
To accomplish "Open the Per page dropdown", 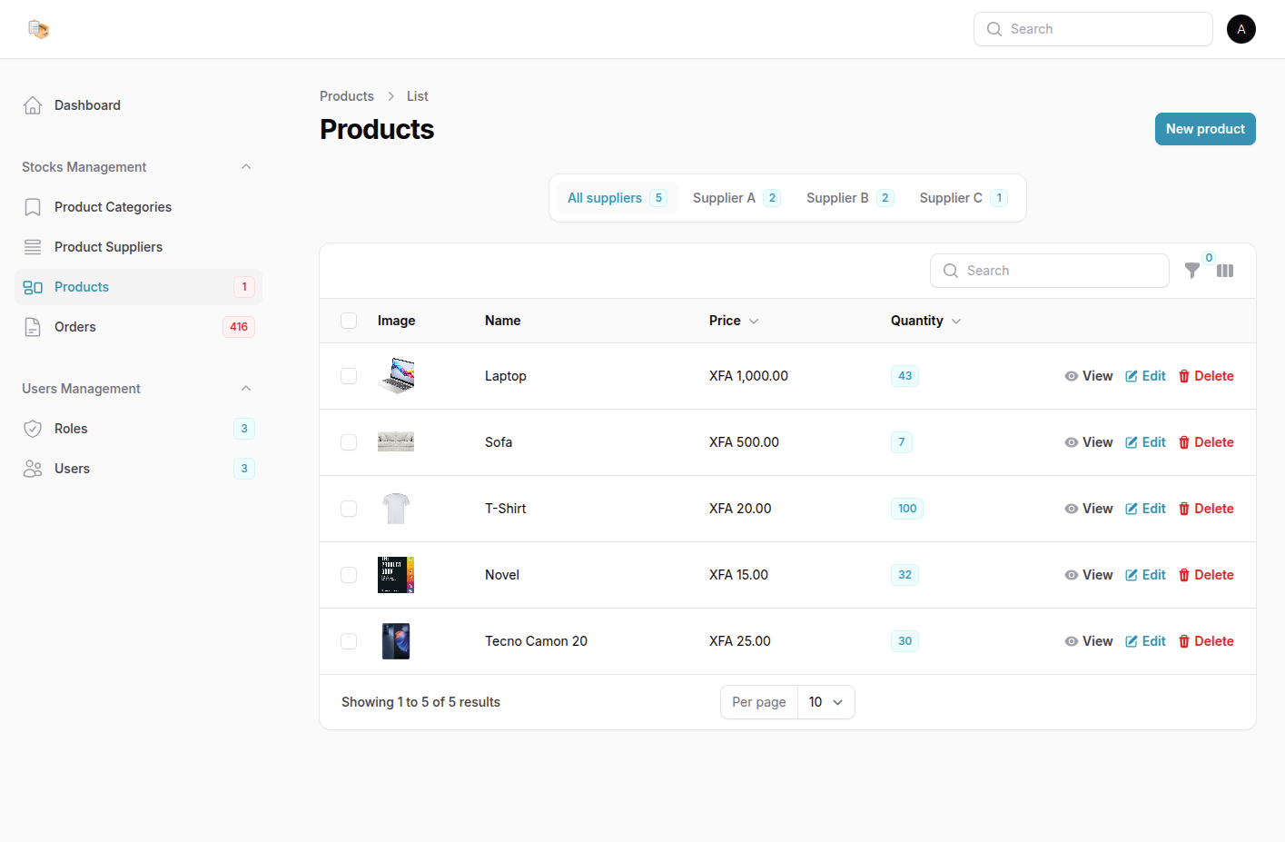I will click(825, 702).
